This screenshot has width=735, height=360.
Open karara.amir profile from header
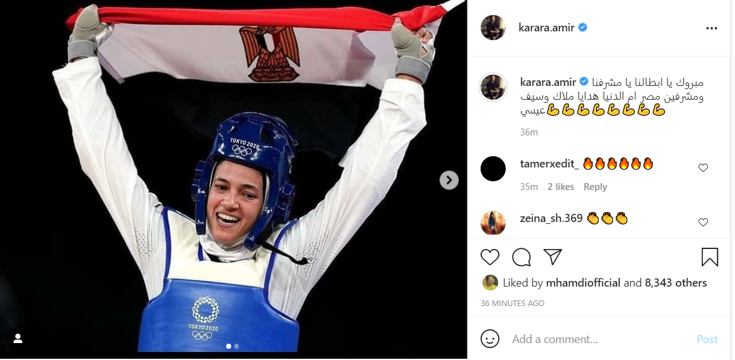547,28
